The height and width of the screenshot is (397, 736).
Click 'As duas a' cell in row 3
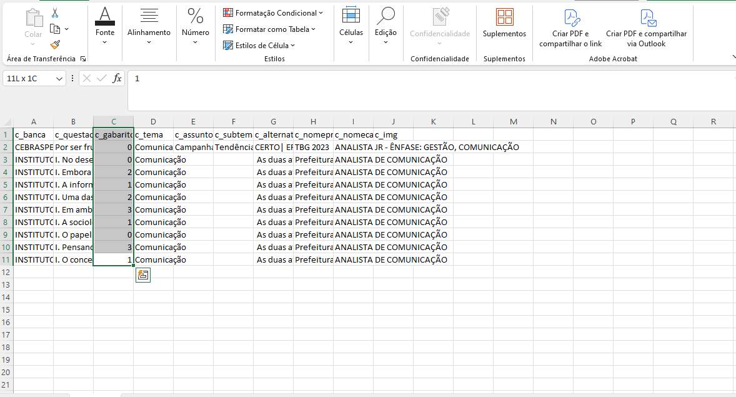(x=273, y=160)
